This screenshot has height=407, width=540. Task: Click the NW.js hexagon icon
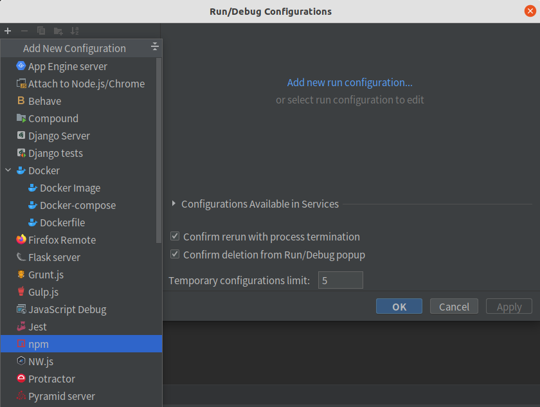coord(21,361)
